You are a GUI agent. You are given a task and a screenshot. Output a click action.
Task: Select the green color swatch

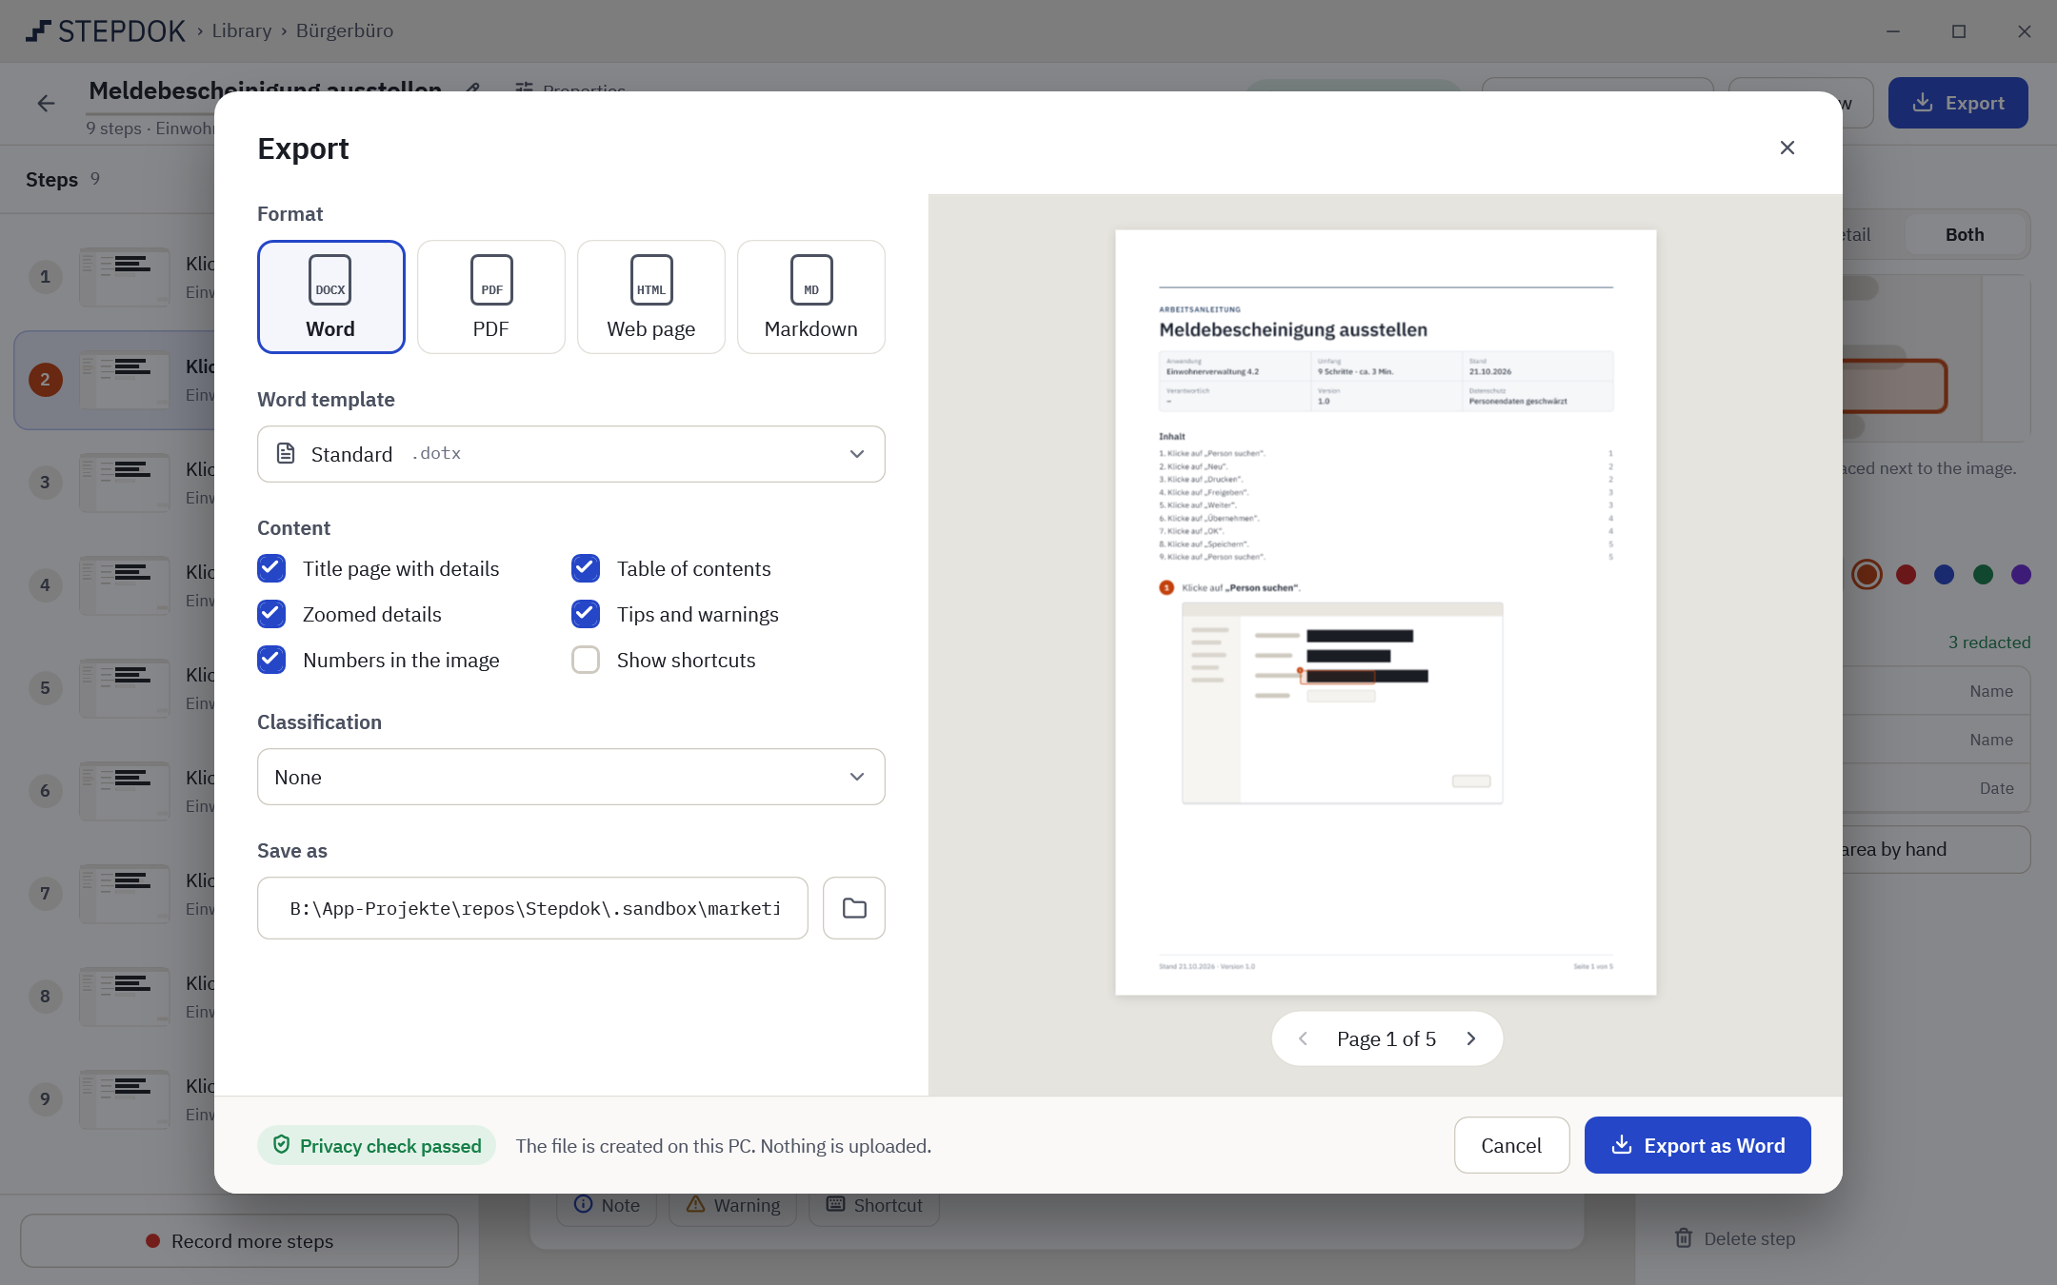point(1983,574)
